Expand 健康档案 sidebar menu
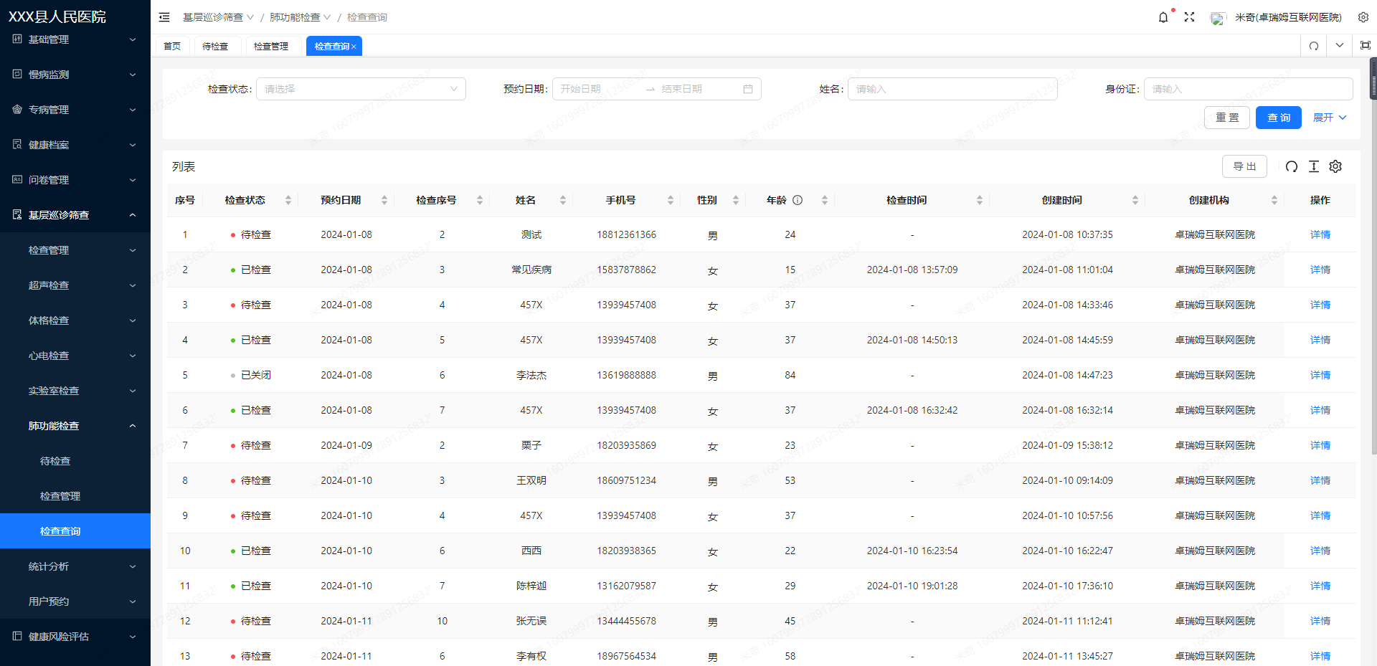Image resolution: width=1377 pixels, height=666 pixels. pos(75,145)
